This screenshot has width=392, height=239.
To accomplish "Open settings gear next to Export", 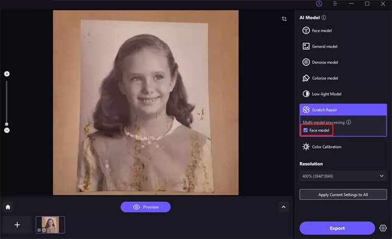I will pyautogui.click(x=383, y=228).
